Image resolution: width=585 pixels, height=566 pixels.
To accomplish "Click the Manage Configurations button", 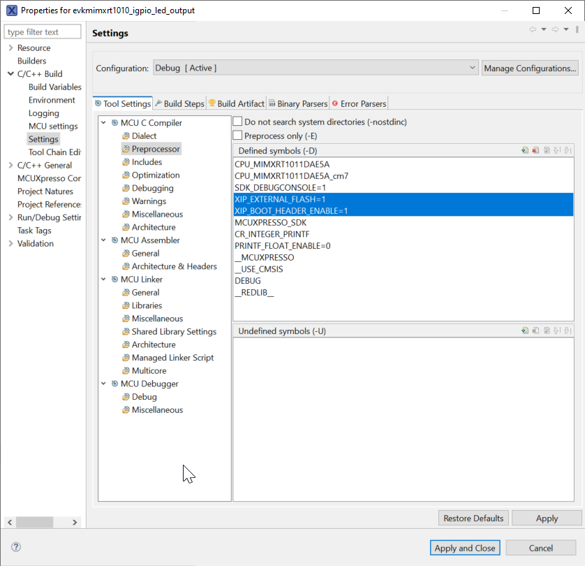I will point(530,68).
